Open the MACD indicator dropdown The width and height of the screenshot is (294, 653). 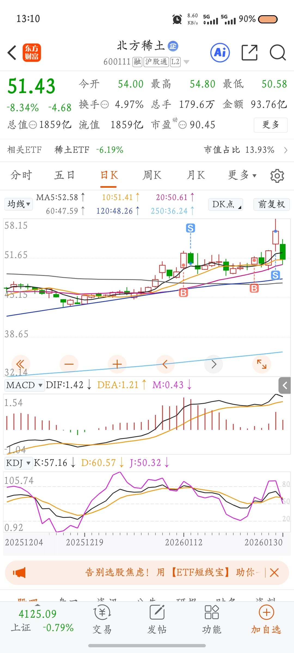pos(24,385)
